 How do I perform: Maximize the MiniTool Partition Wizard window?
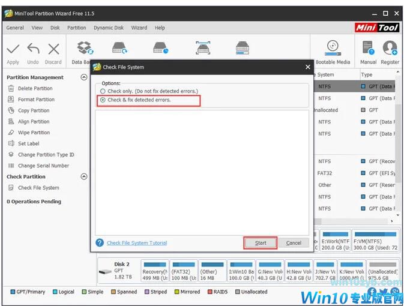point(385,13)
